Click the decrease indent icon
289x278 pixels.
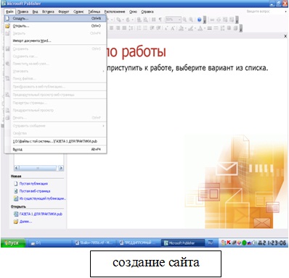pos(152,28)
